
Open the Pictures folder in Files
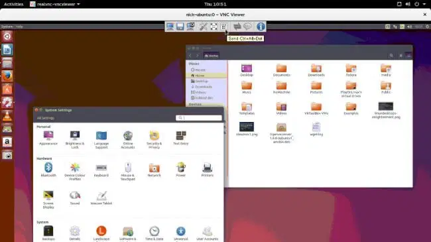[316, 88]
